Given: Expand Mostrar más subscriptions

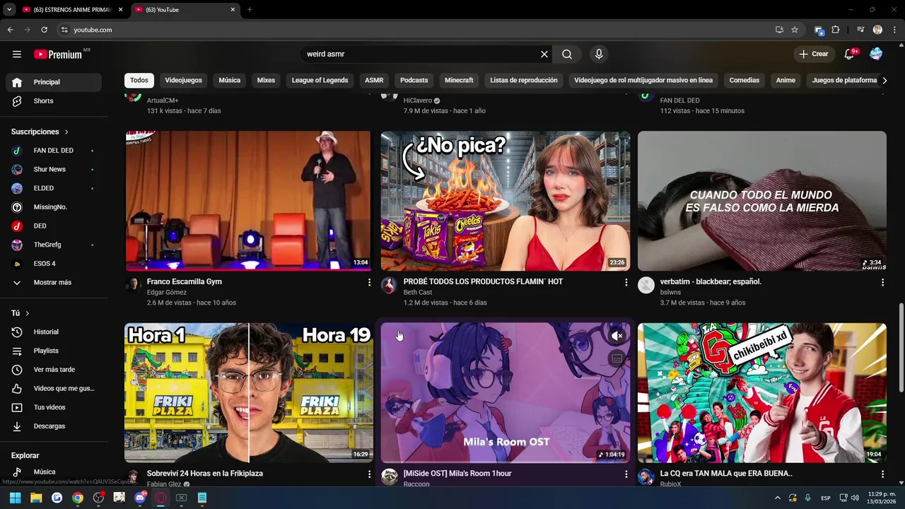Looking at the screenshot, I should (54, 283).
